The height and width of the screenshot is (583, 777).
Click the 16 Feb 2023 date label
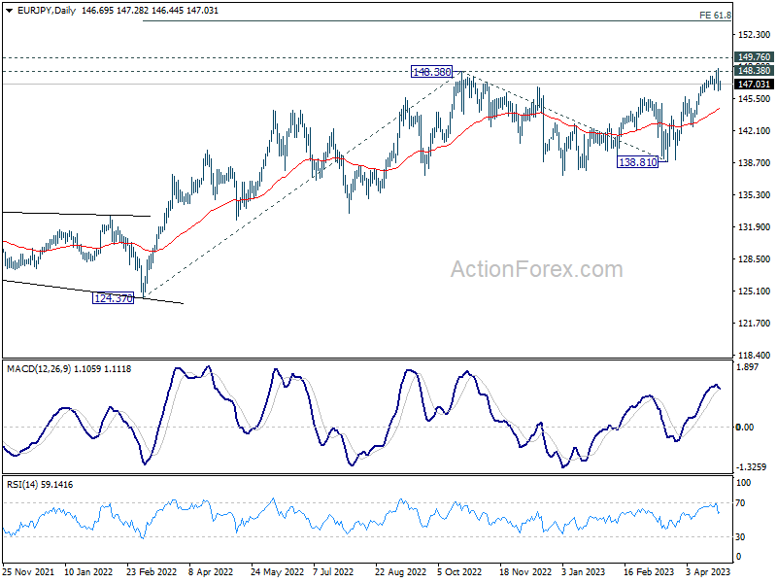pos(649,571)
